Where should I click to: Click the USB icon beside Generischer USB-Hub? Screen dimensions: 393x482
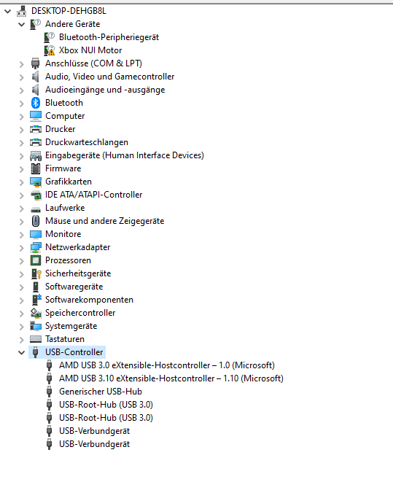49,392
